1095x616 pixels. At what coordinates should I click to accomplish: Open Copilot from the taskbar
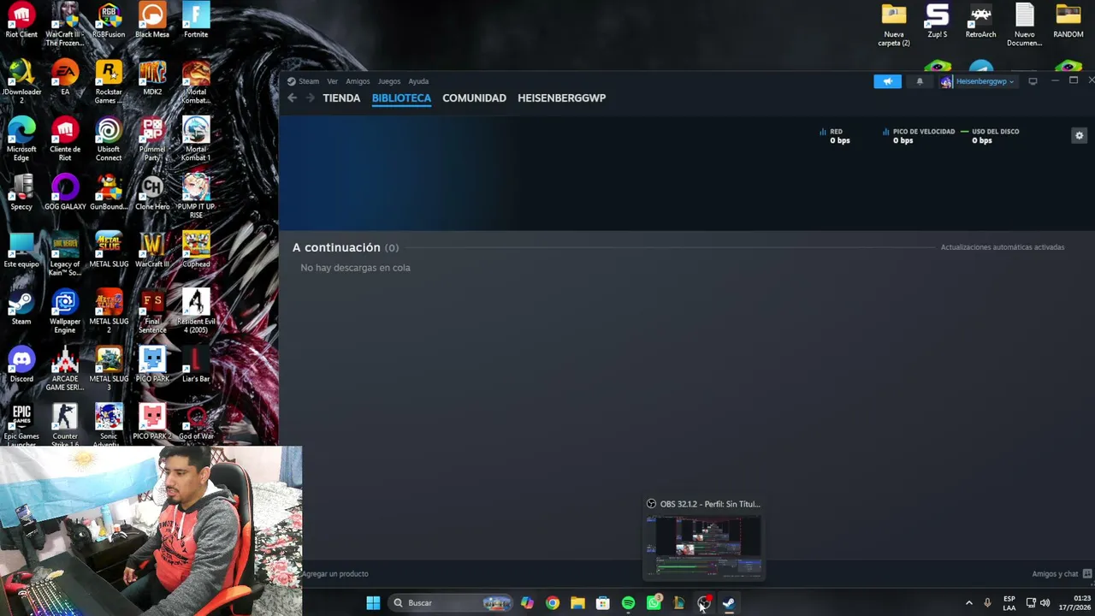pos(527,603)
